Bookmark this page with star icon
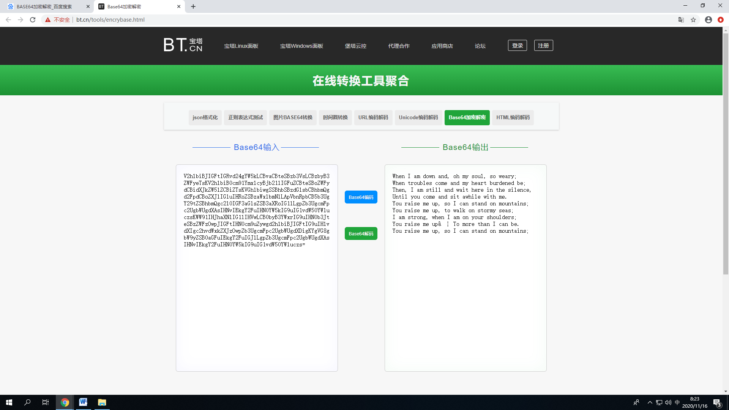 (x=693, y=20)
